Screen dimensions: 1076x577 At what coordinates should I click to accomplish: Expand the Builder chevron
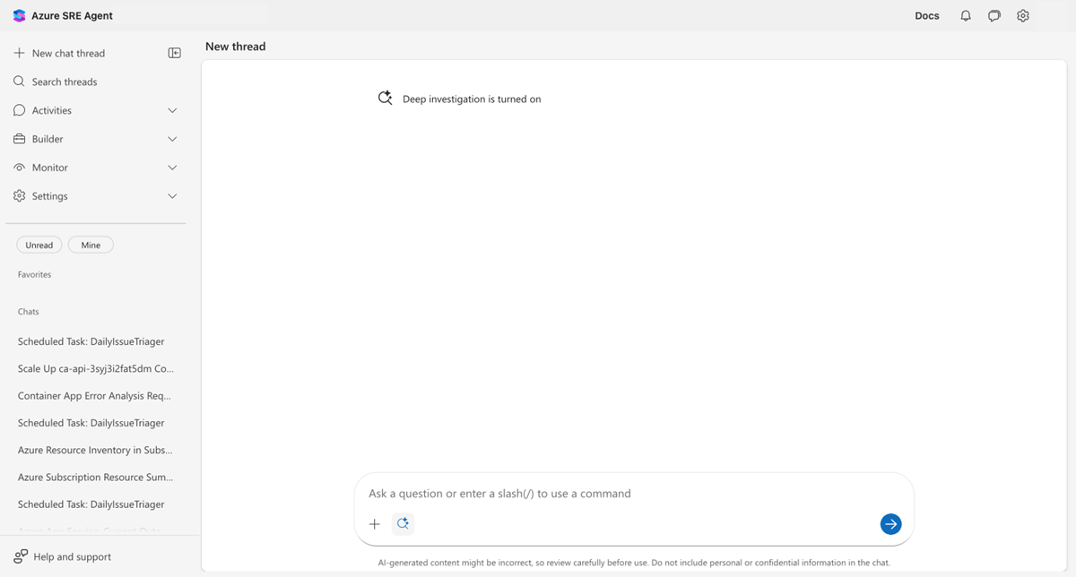coord(172,139)
